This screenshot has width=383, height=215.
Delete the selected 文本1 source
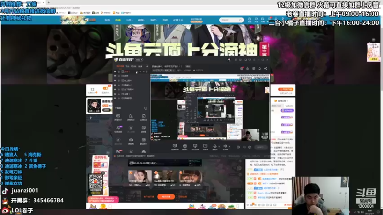pos(147,72)
